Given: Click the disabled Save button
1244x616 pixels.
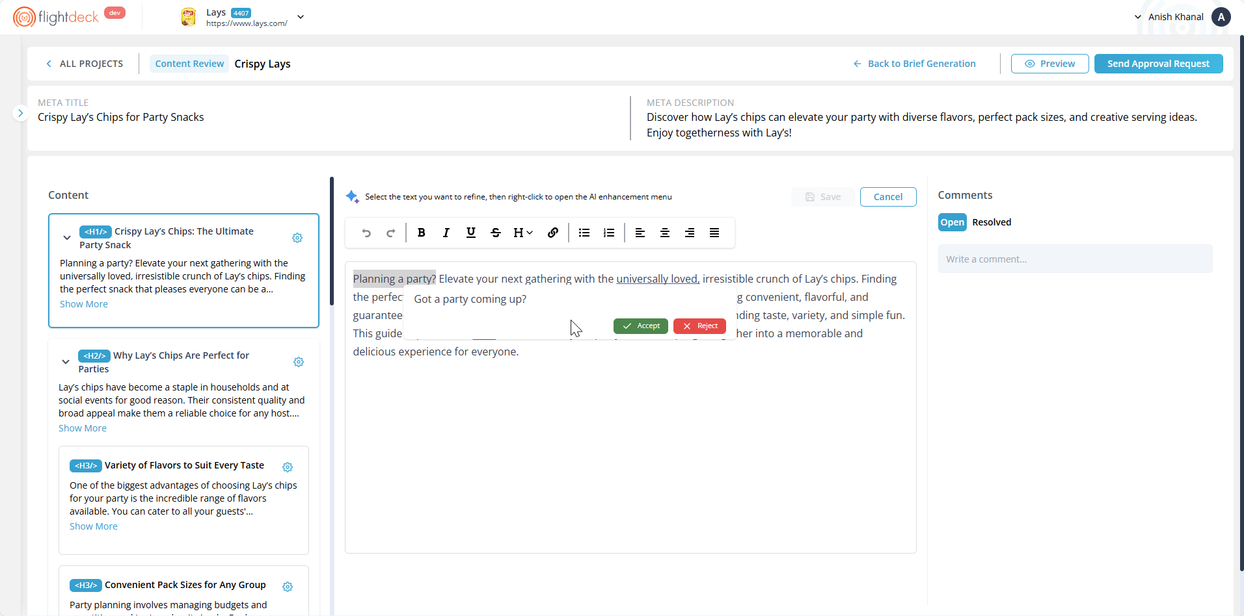Looking at the screenshot, I should coord(822,197).
